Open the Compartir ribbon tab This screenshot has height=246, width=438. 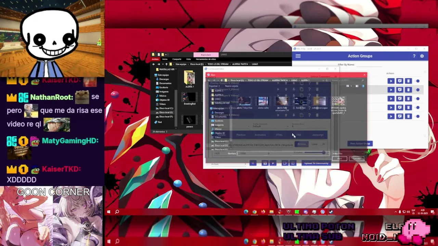[177, 59]
